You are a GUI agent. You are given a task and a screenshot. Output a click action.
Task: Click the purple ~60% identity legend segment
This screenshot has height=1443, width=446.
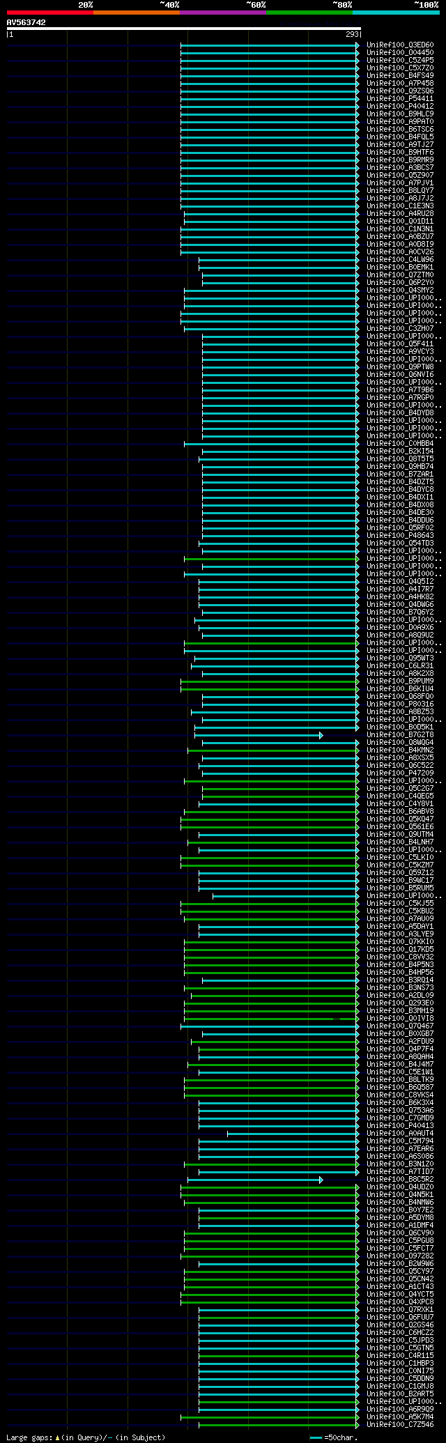(x=223, y=13)
